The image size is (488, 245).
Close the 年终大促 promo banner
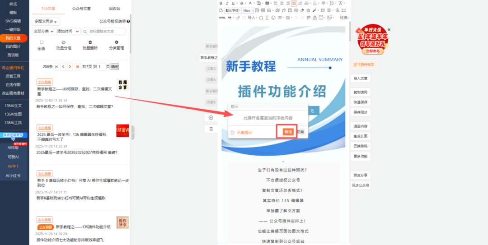pyautogui.click(x=389, y=29)
